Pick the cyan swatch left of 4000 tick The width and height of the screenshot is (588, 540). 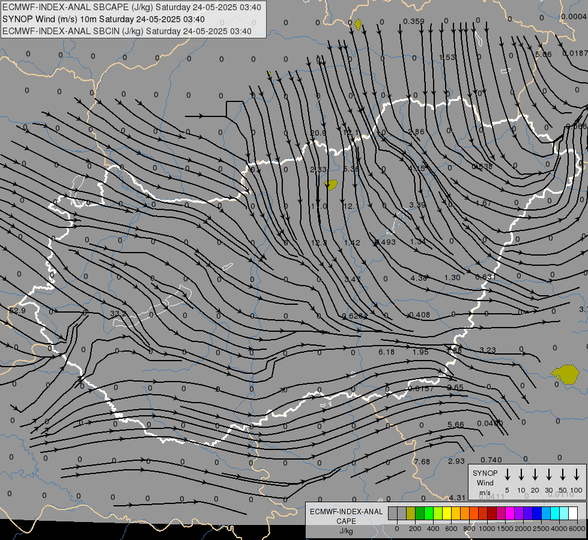pos(555,513)
